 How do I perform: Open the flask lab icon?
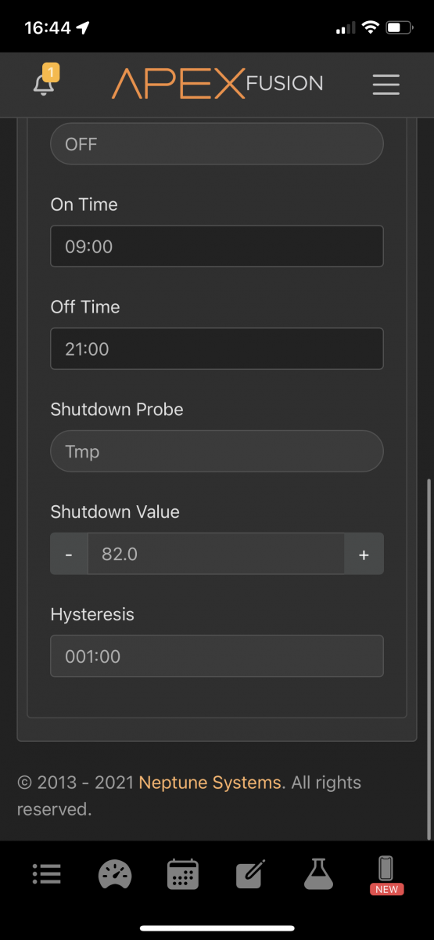pyautogui.click(x=318, y=873)
